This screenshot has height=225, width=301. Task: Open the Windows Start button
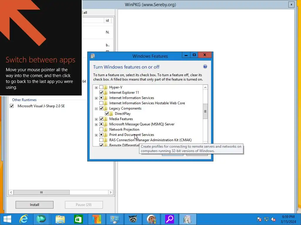(x=7, y=219)
